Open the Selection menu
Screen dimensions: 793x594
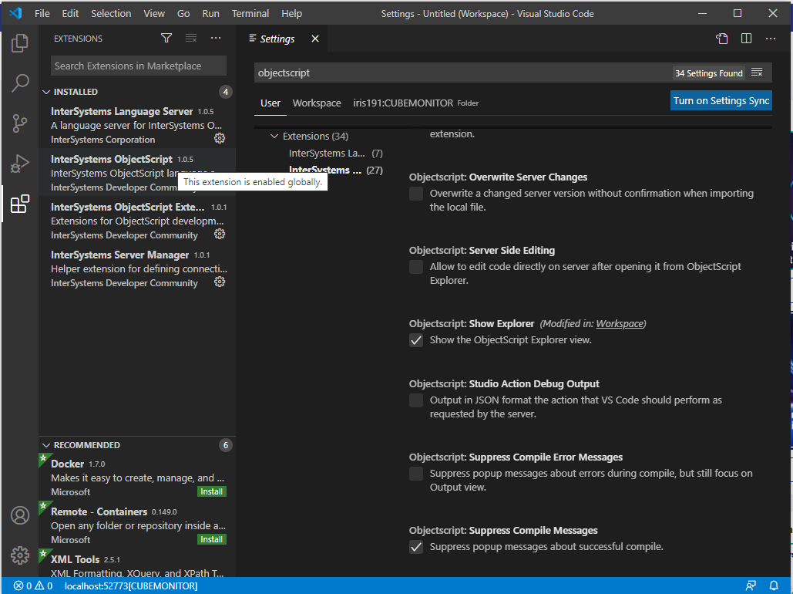[x=111, y=14]
